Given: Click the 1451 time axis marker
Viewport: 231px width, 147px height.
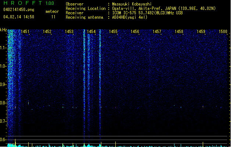Looking at the screenshot, I should (25, 32).
